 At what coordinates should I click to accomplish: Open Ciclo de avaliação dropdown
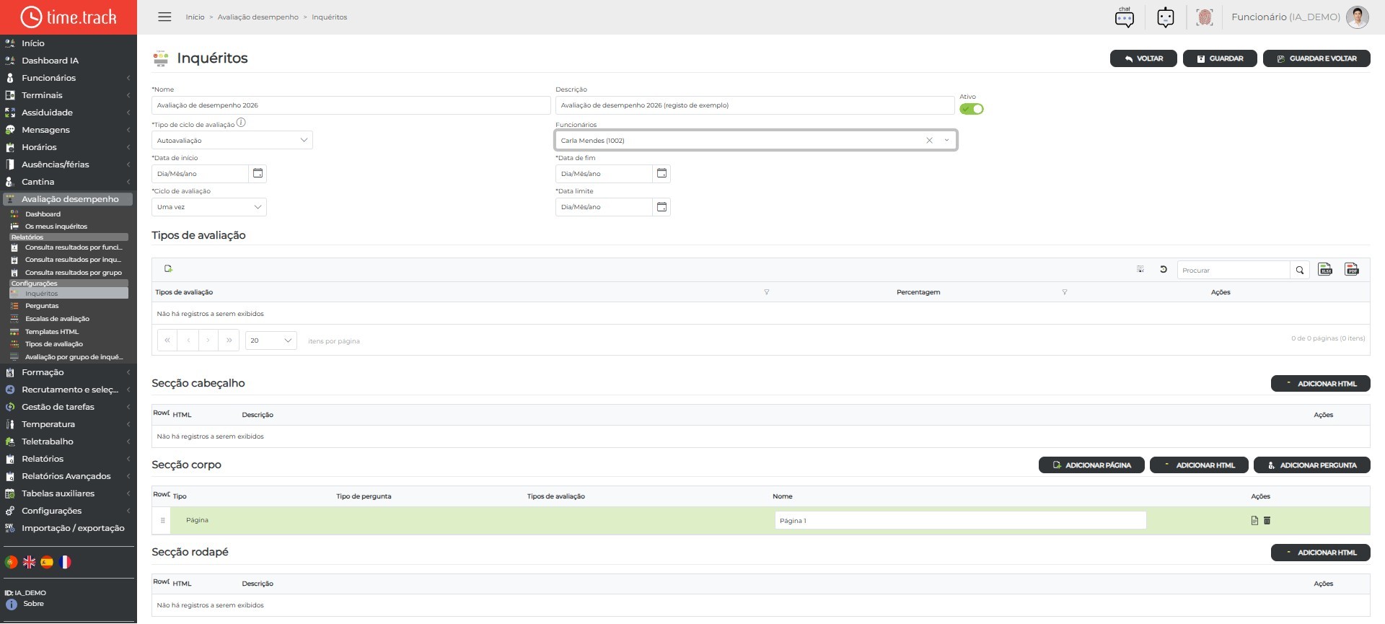[209, 207]
